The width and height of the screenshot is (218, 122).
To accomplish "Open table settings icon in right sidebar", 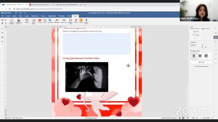I will click(216, 33).
